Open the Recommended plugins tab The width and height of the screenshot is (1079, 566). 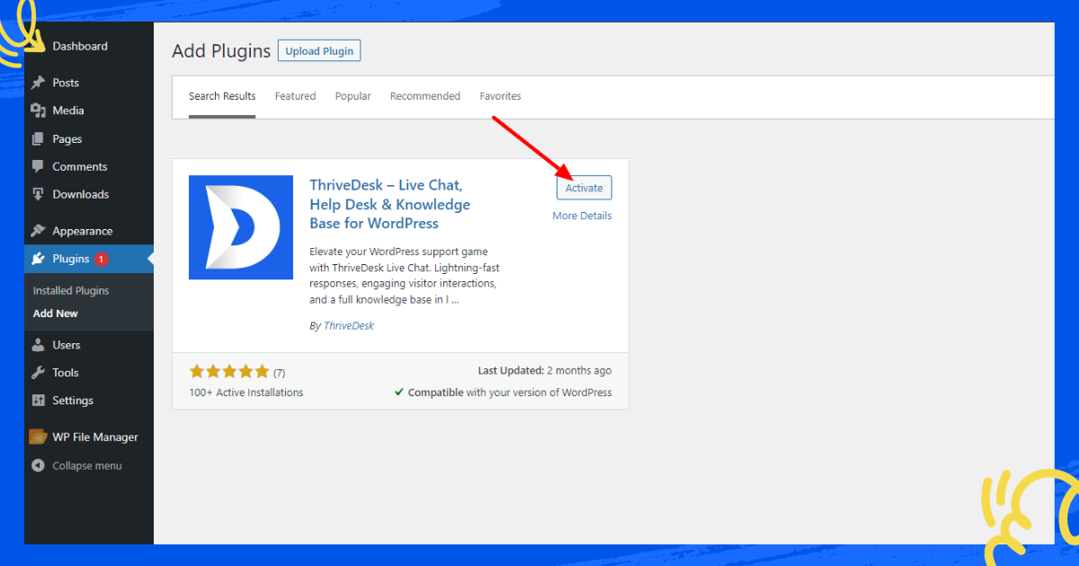click(x=425, y=96)
